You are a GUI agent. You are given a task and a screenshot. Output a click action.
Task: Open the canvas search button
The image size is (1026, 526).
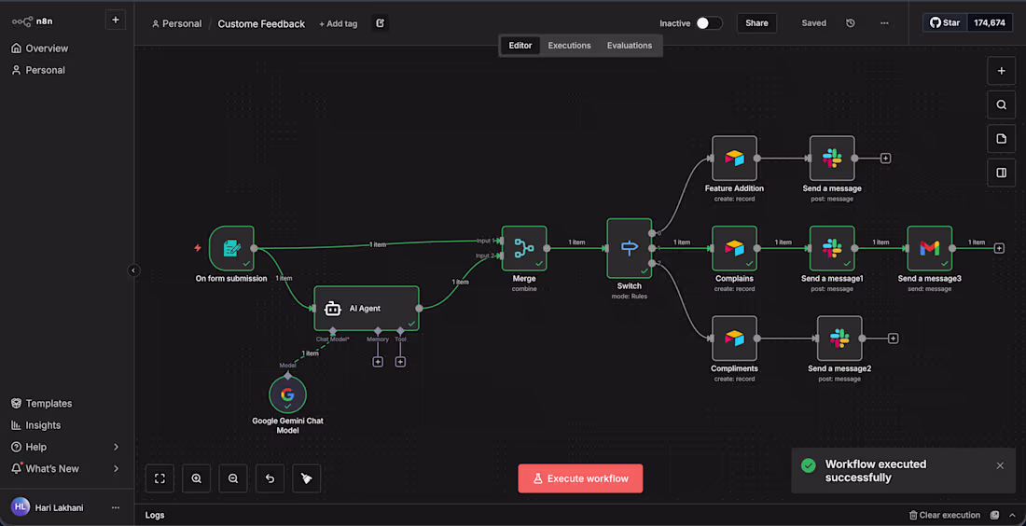1001,104
